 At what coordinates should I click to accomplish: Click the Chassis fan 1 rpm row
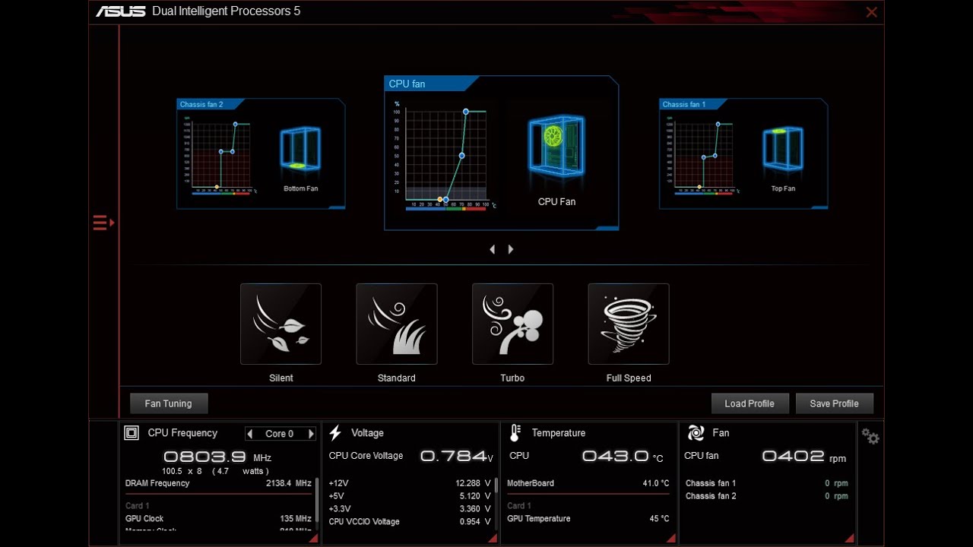click(766, 483)
